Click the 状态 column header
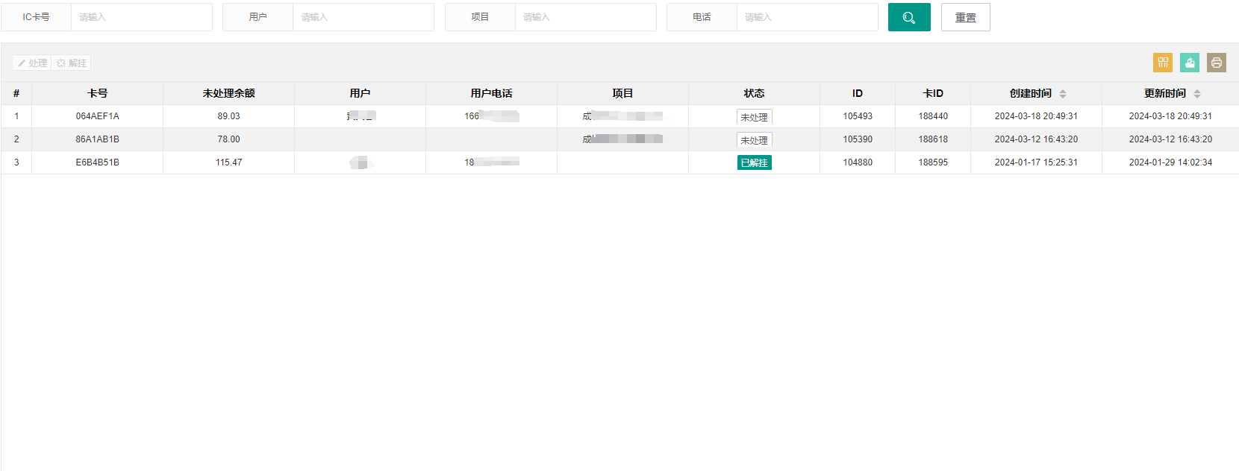Screen dimensions: 1239x471 (754, 93)
